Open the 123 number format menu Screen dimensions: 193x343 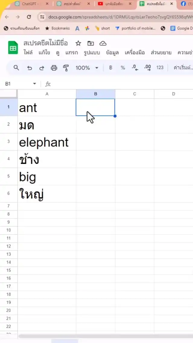(x=160, y=68)
